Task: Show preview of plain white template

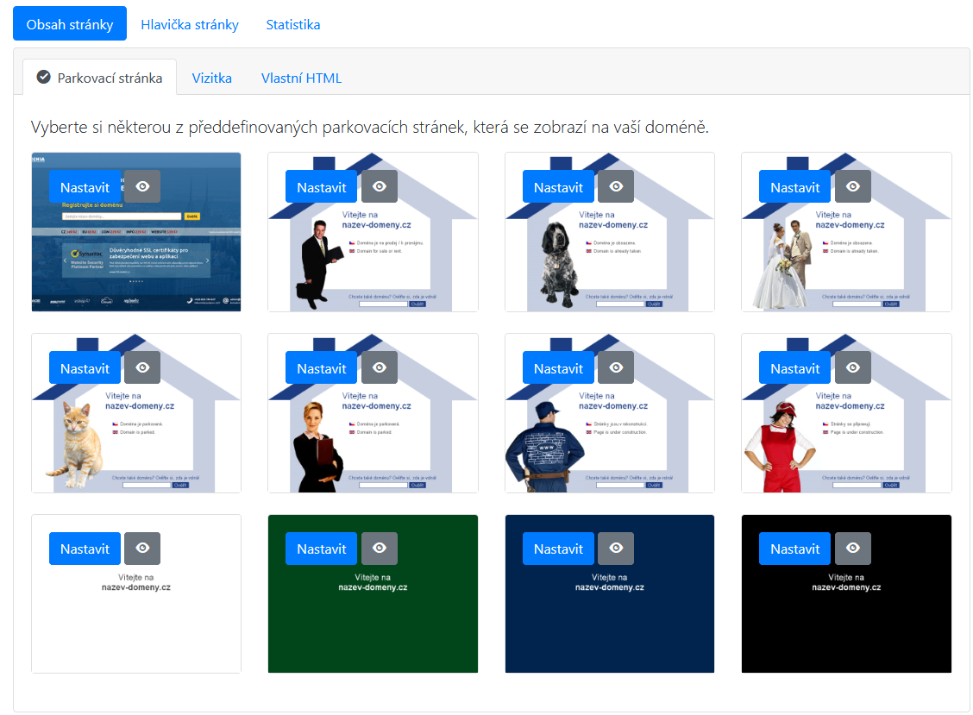Action: point(142,549)
